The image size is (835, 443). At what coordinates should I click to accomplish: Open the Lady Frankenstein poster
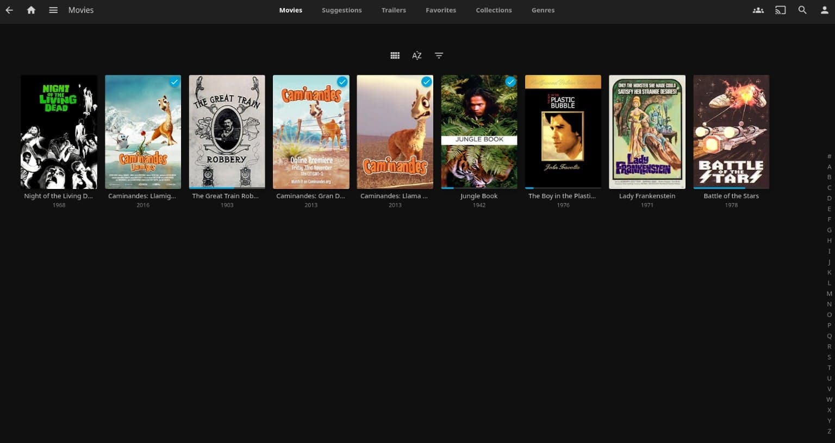(647, 132)
